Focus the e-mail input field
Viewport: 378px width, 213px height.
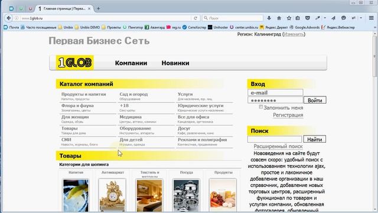(275, 92)
